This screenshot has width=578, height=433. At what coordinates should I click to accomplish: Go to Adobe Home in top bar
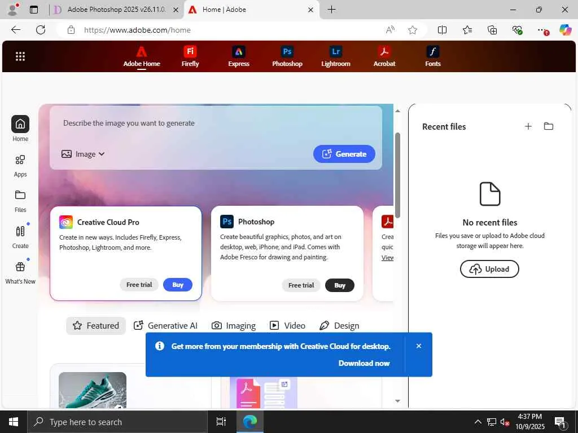pyautogui.click(x=142, y=57)
